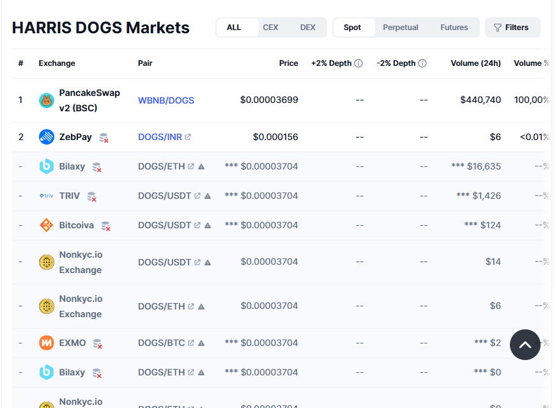Select the DEX tab

tap(308, 27)
